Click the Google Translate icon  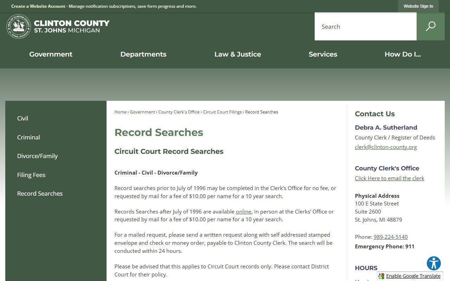tap(381, 276)
